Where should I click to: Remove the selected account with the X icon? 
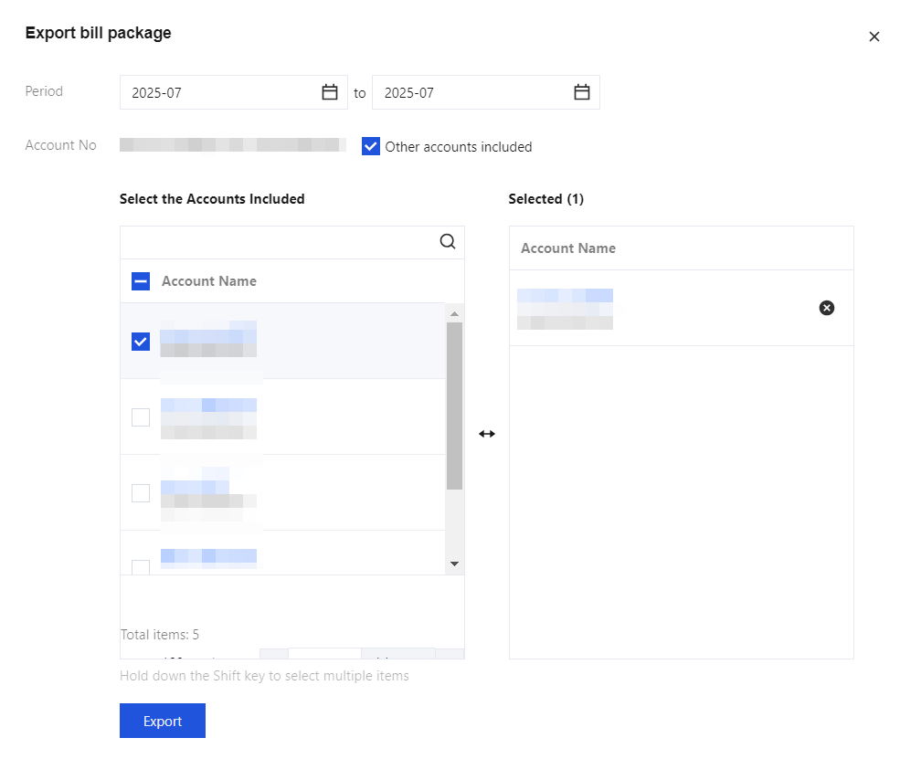coord(827,308)
